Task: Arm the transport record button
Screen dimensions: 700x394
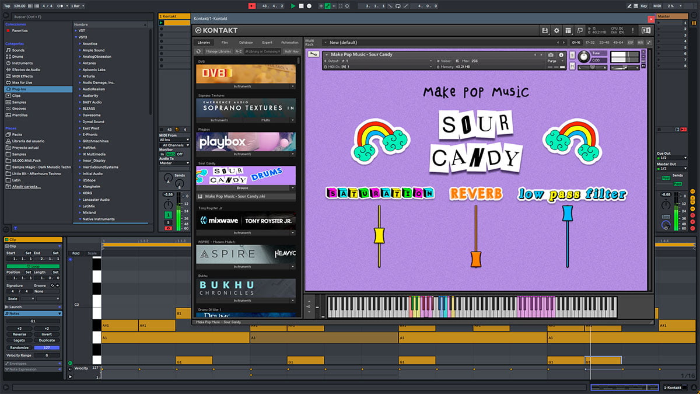Action: point(309,6)
